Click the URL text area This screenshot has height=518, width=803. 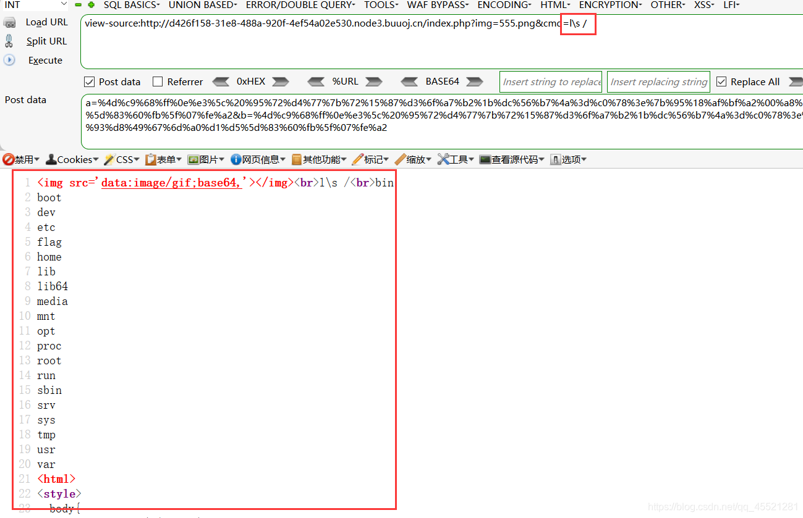tap(441, 41)
